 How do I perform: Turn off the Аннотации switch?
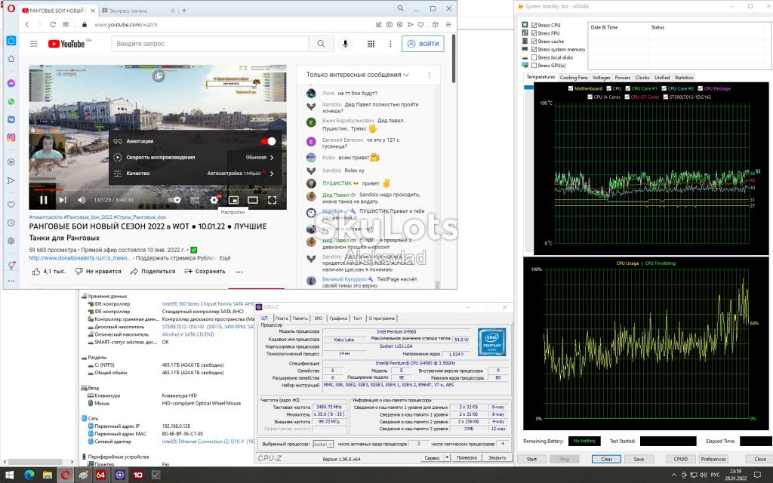tap(269, 141)
